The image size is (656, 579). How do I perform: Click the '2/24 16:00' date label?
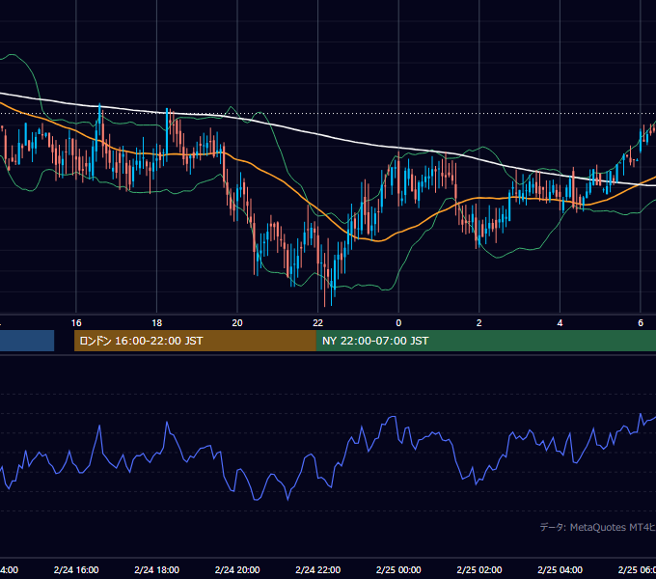76,569
